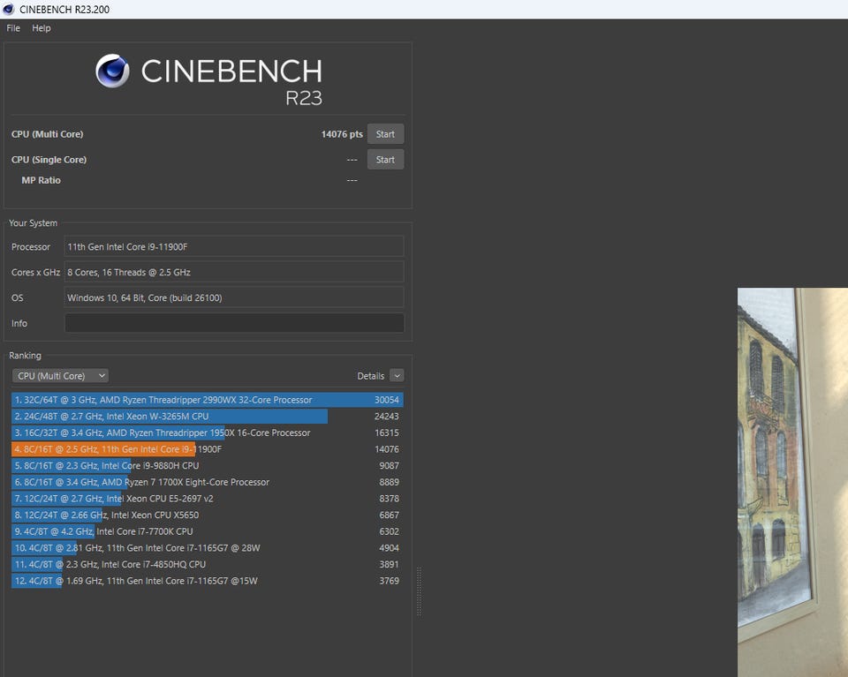Select ranking row Intel Core i9-9880H
The image size is (848, 677).
(x=207, y=465)
